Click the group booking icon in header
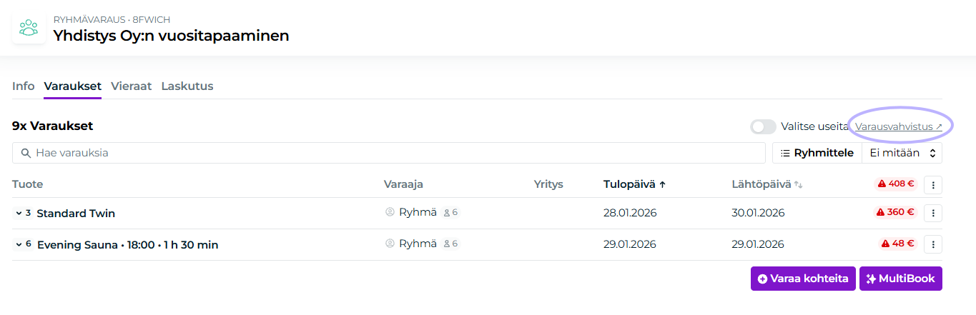Screen dimensions: 976x315 [29, 28]
